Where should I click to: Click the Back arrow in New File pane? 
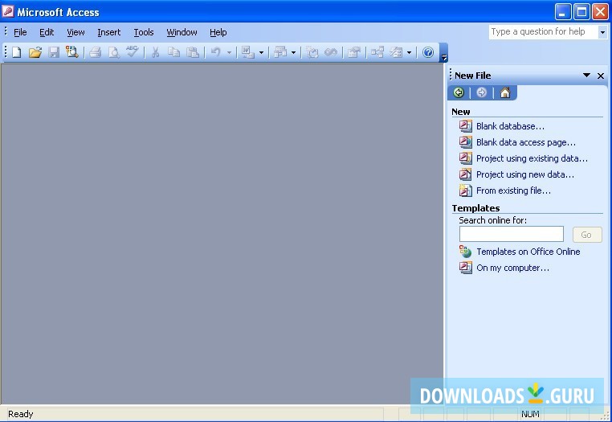459,92
